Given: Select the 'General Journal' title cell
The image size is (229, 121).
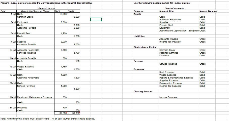Looking at the screenshot, I should (47, 9).
